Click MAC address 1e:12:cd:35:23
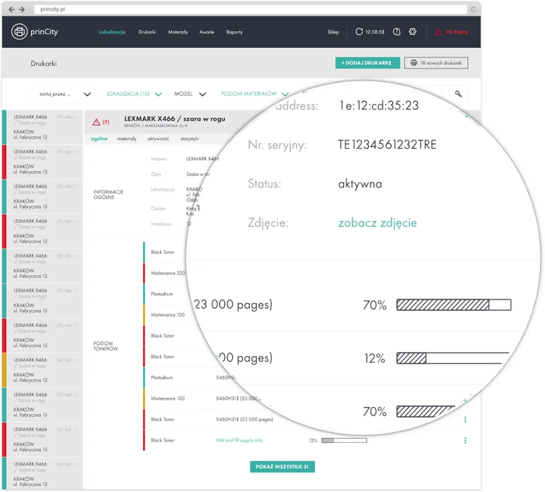The width and height of the screenshot is (545, 492). pos(379,106)
